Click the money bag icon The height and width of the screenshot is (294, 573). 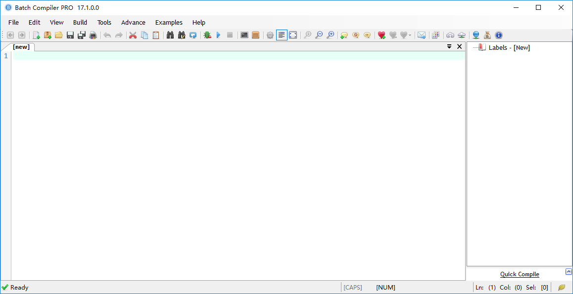coord(487,36)
